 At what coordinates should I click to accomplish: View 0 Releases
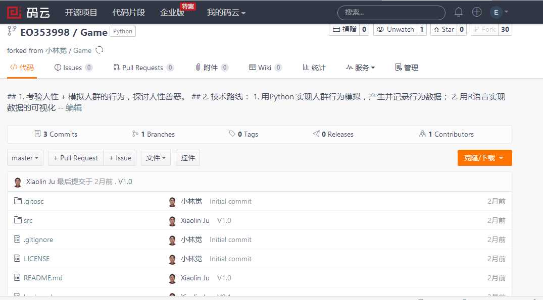(x=333, y=134)
